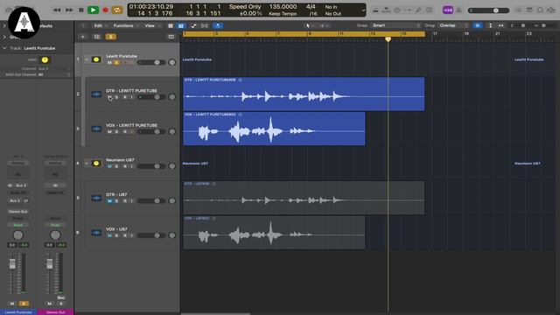Solo the VOX - LEWITT PURETUBE track
The width and height of the screenshot is (560, 315).
116,132
